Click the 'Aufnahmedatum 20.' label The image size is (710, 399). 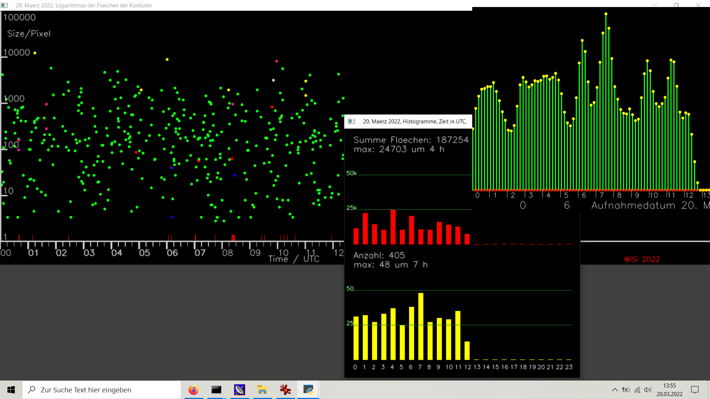pos(644,205)
